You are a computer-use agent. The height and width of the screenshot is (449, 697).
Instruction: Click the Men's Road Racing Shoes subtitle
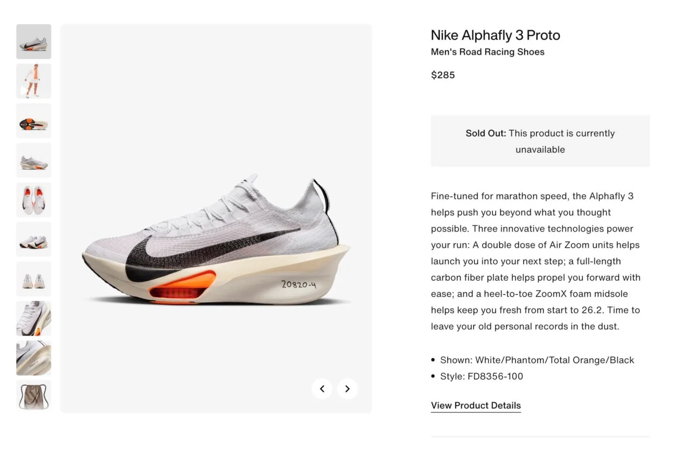tap(487, 52)
